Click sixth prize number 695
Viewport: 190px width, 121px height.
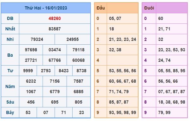click(x=55, y=102)
